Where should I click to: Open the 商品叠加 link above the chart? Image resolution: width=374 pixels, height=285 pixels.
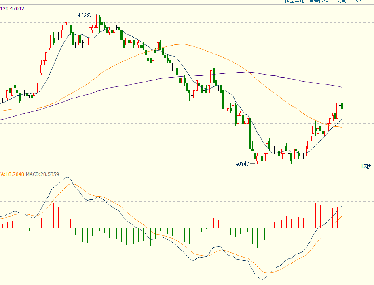[295, 1]
